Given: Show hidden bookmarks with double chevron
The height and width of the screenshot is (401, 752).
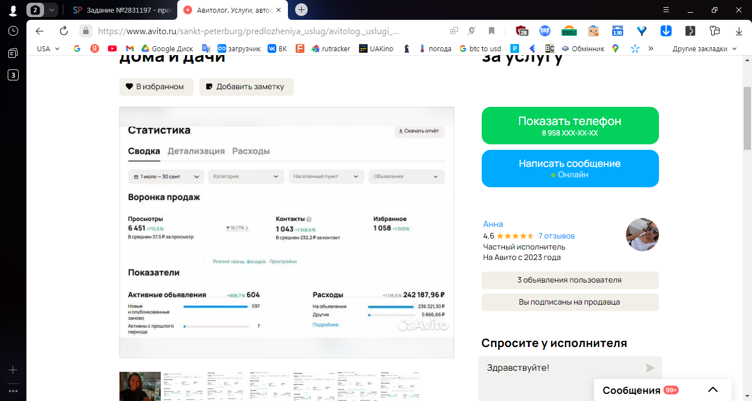Looking at the screenshot, I should pyautogui.click(x=651, y=48).
